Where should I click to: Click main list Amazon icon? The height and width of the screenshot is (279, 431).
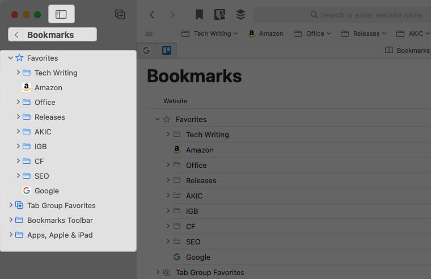click(x=177, y=150)
